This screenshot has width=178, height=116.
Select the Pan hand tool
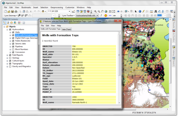point(102,11)
